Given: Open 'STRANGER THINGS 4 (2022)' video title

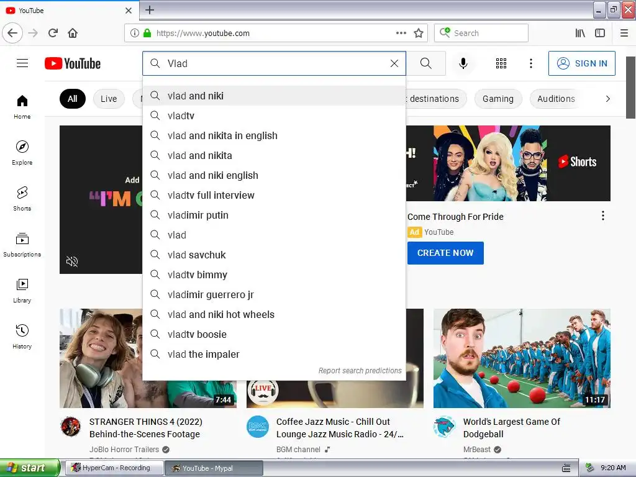Looking at the screenshot, I should 145,428.
